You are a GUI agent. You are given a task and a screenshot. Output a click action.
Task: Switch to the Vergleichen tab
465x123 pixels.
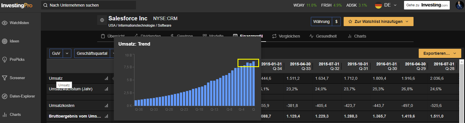286,36
